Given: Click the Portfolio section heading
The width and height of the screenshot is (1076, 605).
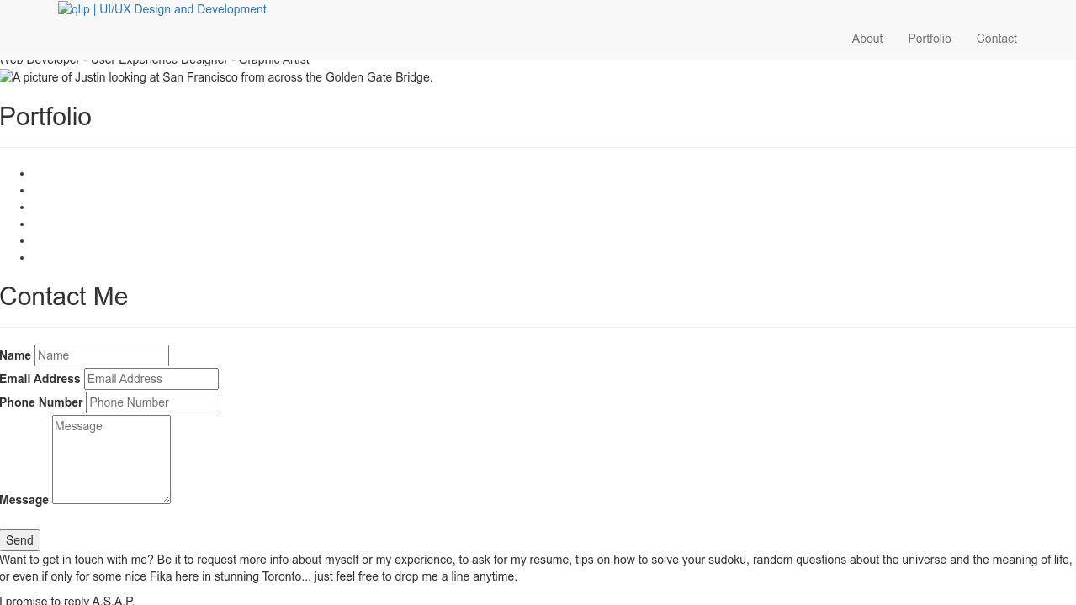Looking at the screenshot, I should point(45,117).
